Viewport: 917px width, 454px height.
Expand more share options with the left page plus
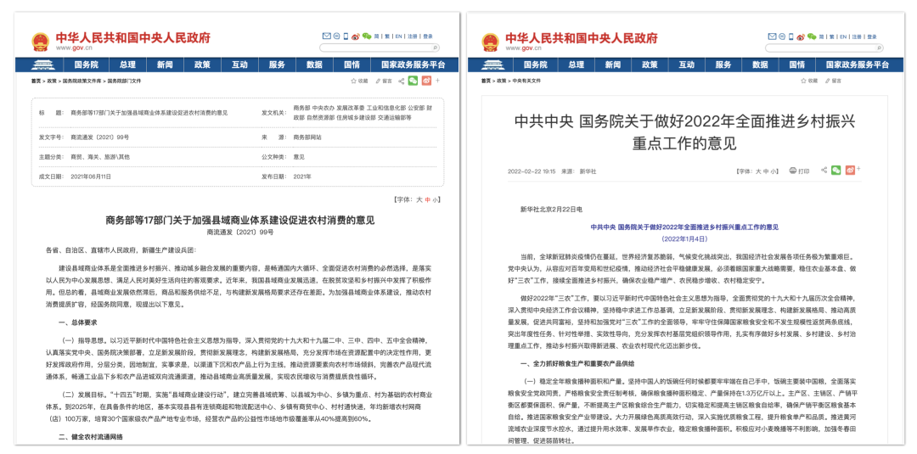(439, 81)
